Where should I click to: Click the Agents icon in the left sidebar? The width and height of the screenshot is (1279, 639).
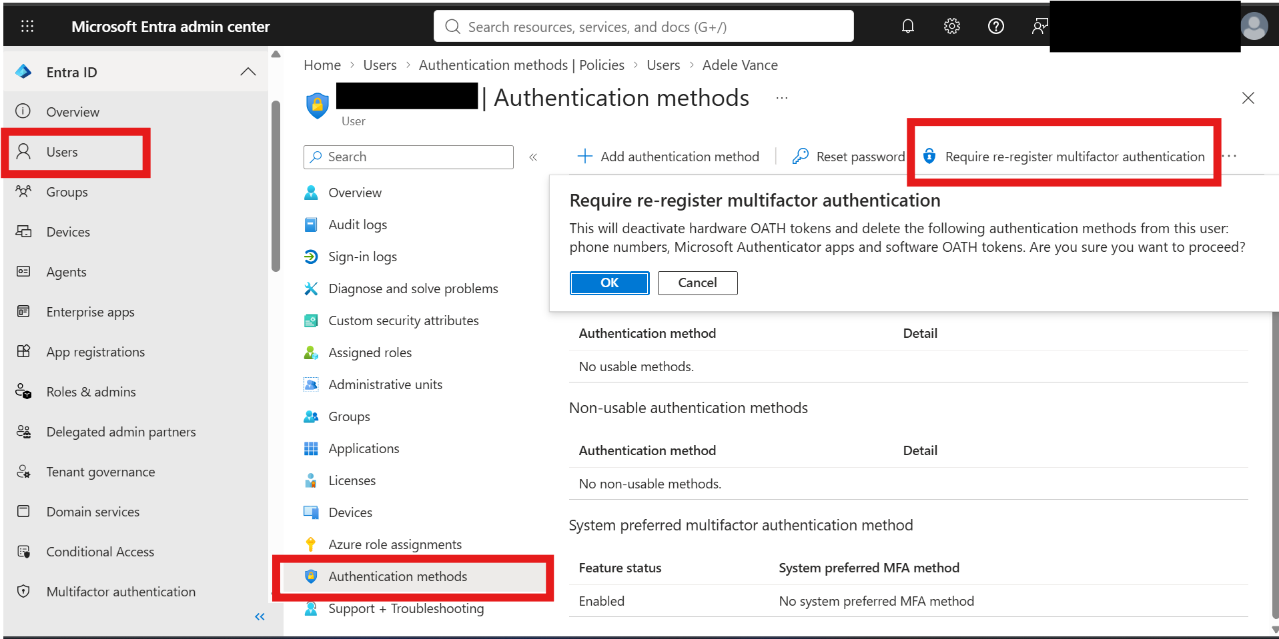pyautogui.click(x=23, y=272)
